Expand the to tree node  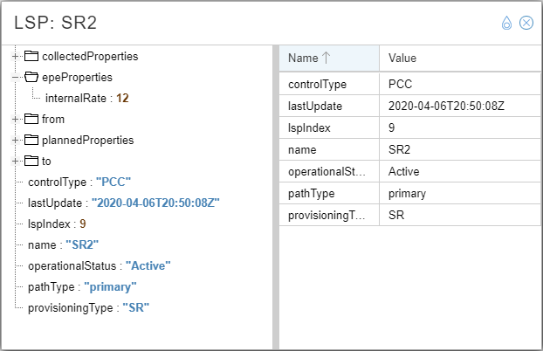tap(15, 161)
